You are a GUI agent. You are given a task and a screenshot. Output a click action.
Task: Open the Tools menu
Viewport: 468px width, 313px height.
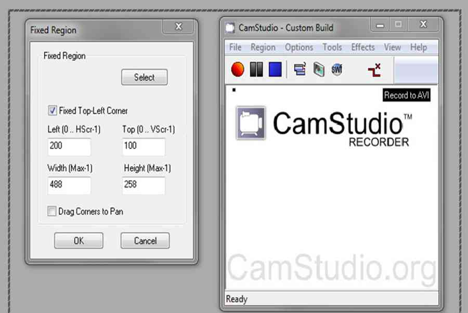pyautogui.click(x=332, y=47)
